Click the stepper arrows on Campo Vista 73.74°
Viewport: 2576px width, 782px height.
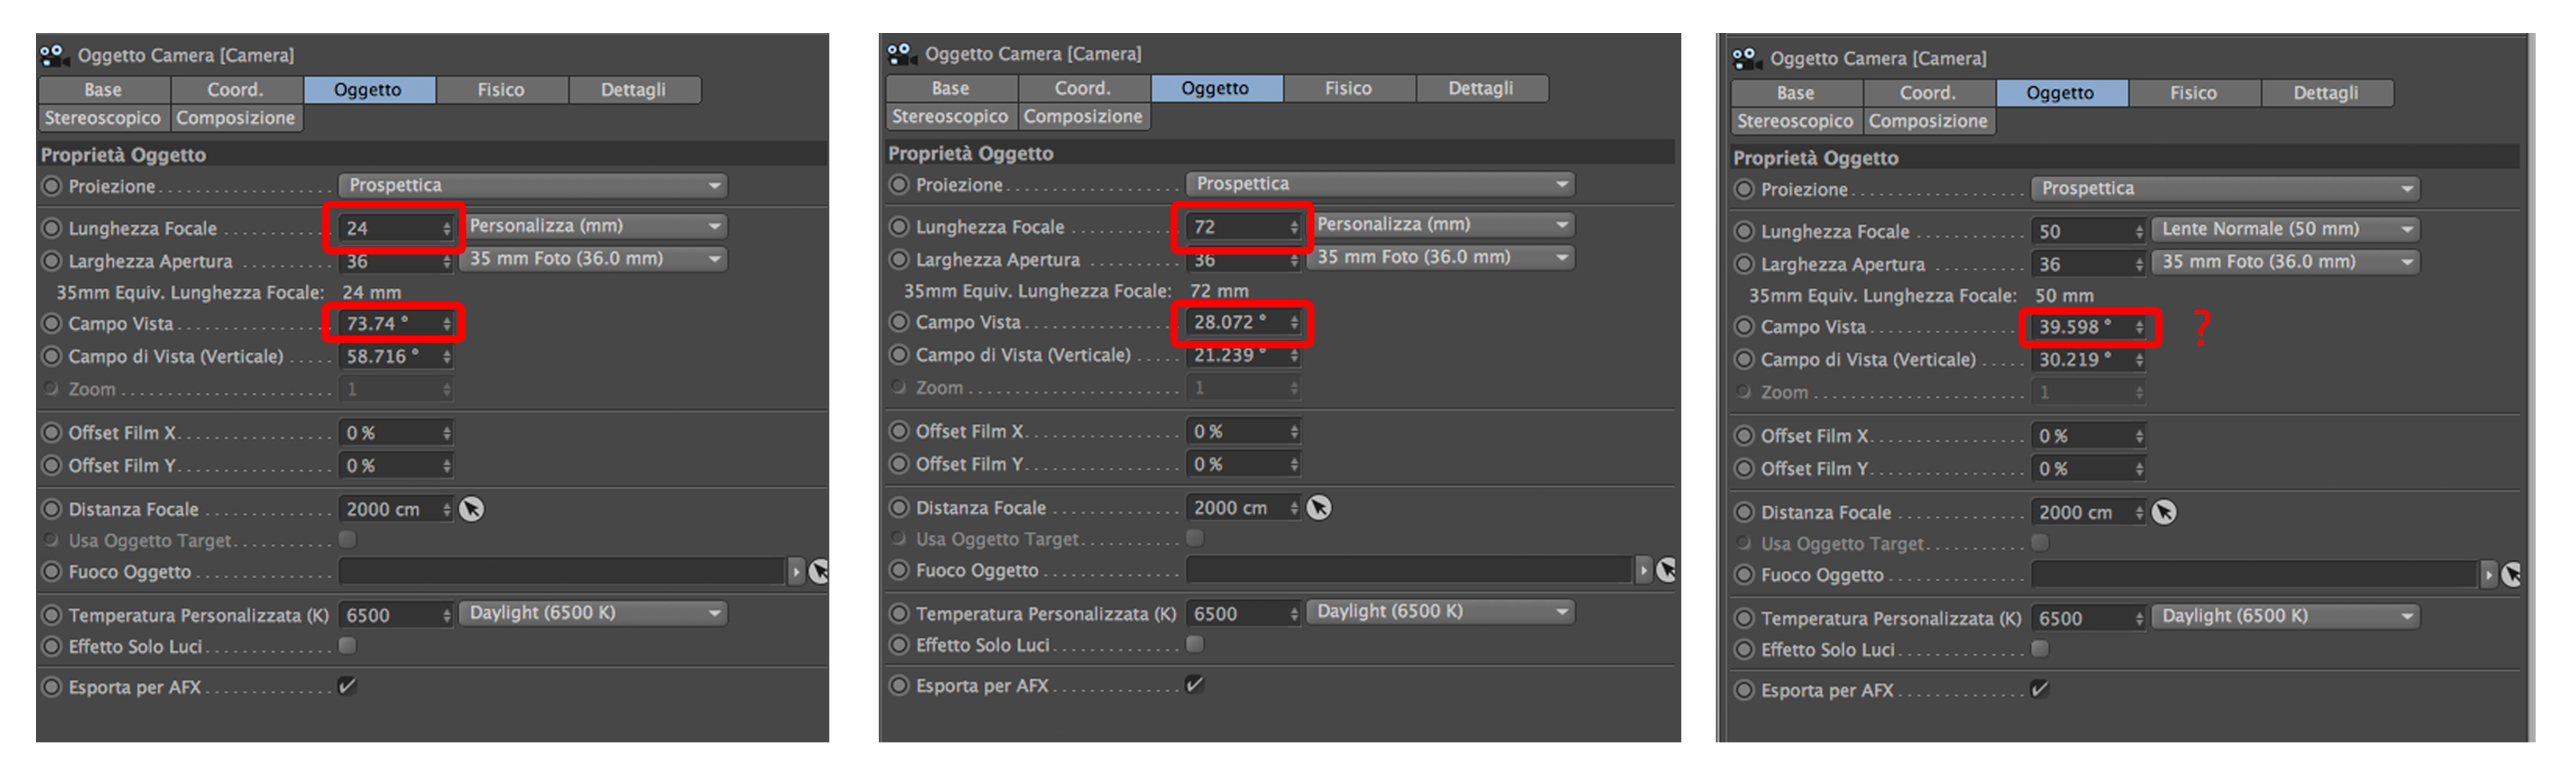click(446, 324)
